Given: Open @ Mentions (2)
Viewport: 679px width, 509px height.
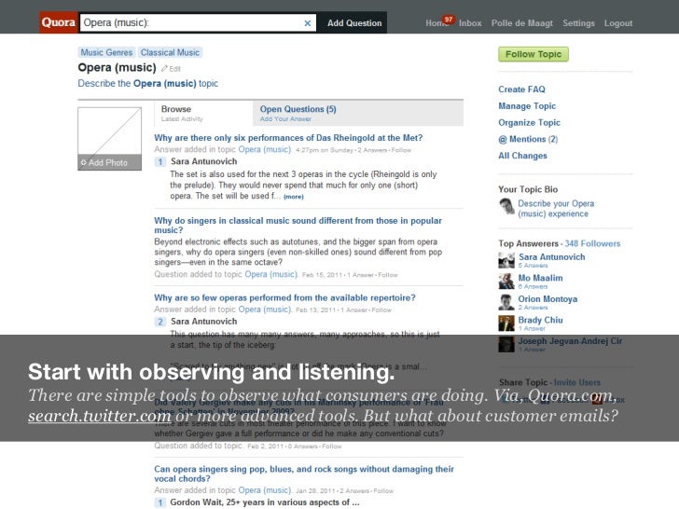Looking at the screenshot, I should pos(528,139).
